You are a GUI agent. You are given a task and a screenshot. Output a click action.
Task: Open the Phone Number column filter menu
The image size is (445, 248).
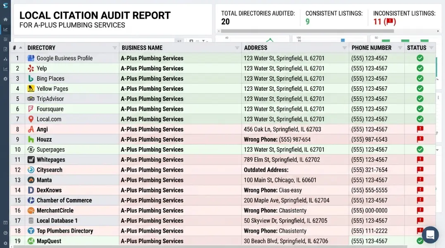400,48
